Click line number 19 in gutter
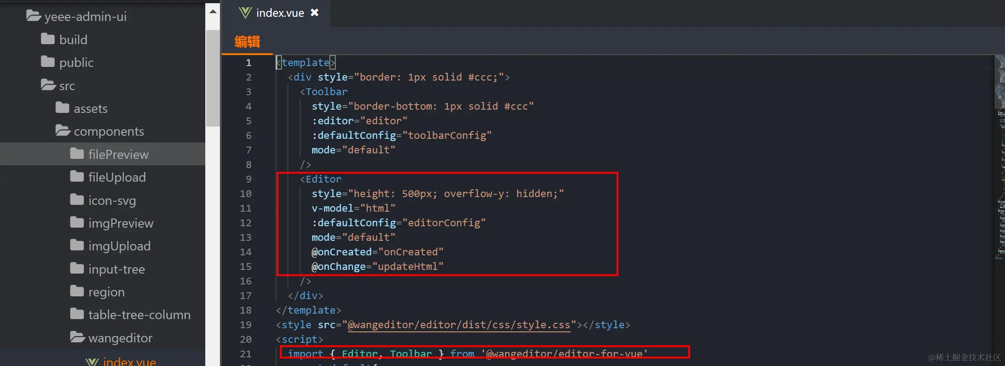1005x366 pixels. 245,325
